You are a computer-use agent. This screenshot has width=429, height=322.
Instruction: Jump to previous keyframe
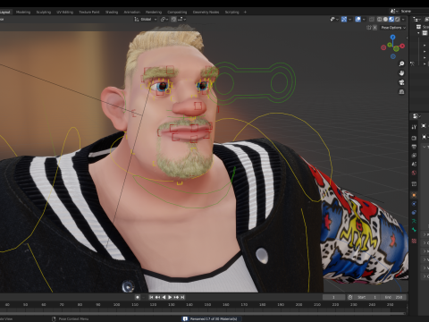click(157, 297)
